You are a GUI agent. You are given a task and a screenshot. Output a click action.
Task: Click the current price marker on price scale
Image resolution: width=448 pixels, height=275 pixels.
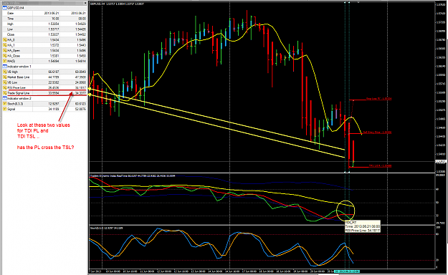tap(440, 162)
